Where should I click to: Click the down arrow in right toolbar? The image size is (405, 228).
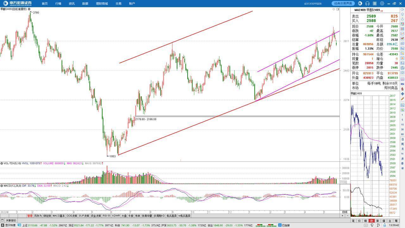click(402, 19)
